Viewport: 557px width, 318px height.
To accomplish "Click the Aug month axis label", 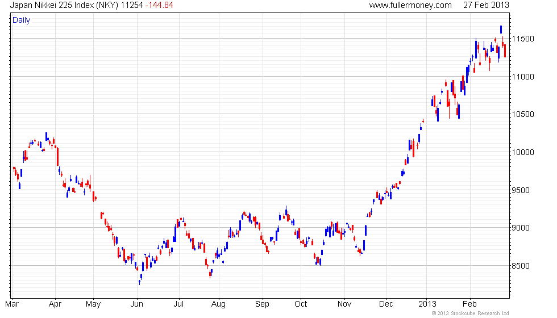I will [x=218, y=304].
